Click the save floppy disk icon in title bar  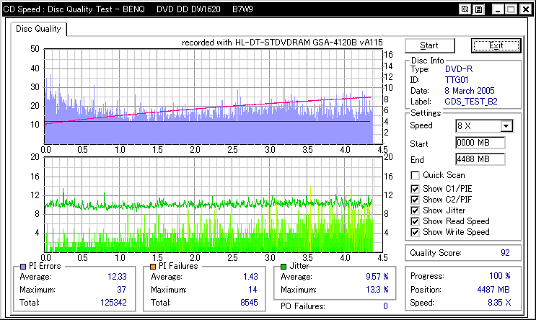click(478, 9)
